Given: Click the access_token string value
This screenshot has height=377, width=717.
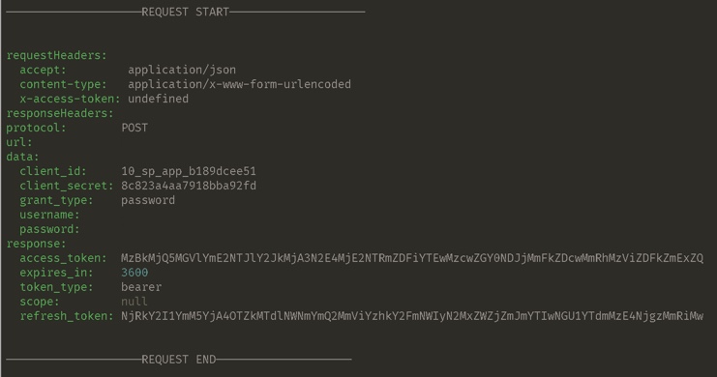Looking at the screenshot, I should tap(412, 258).
